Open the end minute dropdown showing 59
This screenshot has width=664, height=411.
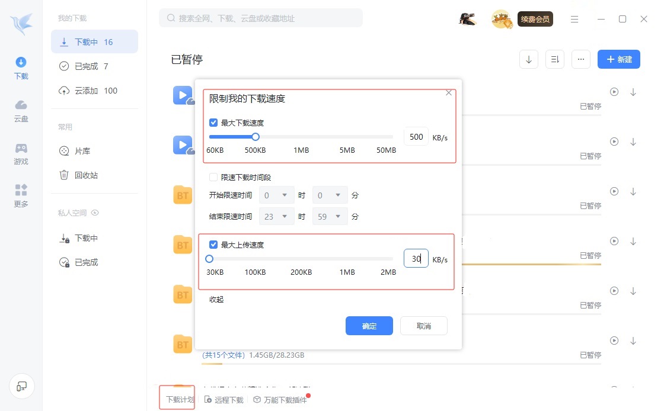330,216
